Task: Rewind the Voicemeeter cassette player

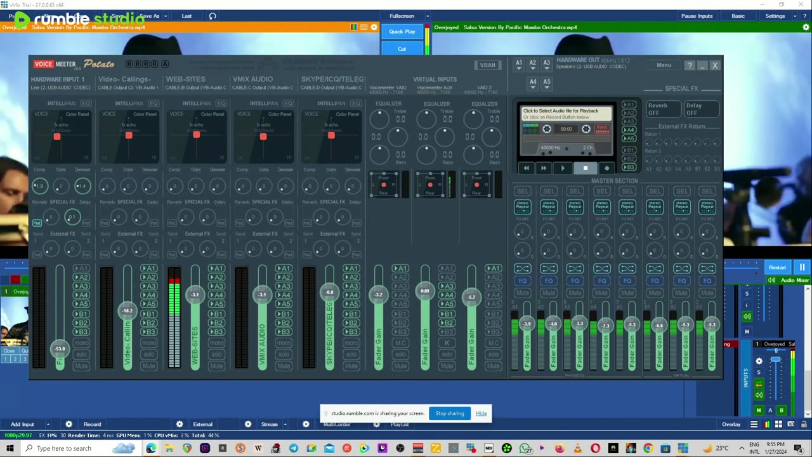Action: point(526,168)
